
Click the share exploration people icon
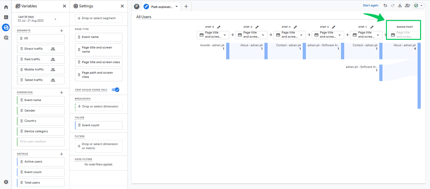tap(407, 5)
